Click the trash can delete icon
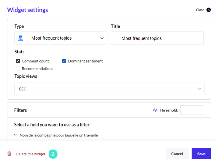Image resolution: width=215 pixels, height=163 pixels. coord(9,154)
